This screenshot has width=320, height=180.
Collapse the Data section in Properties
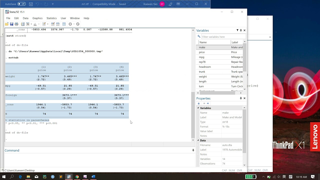[x=198, y=140]
